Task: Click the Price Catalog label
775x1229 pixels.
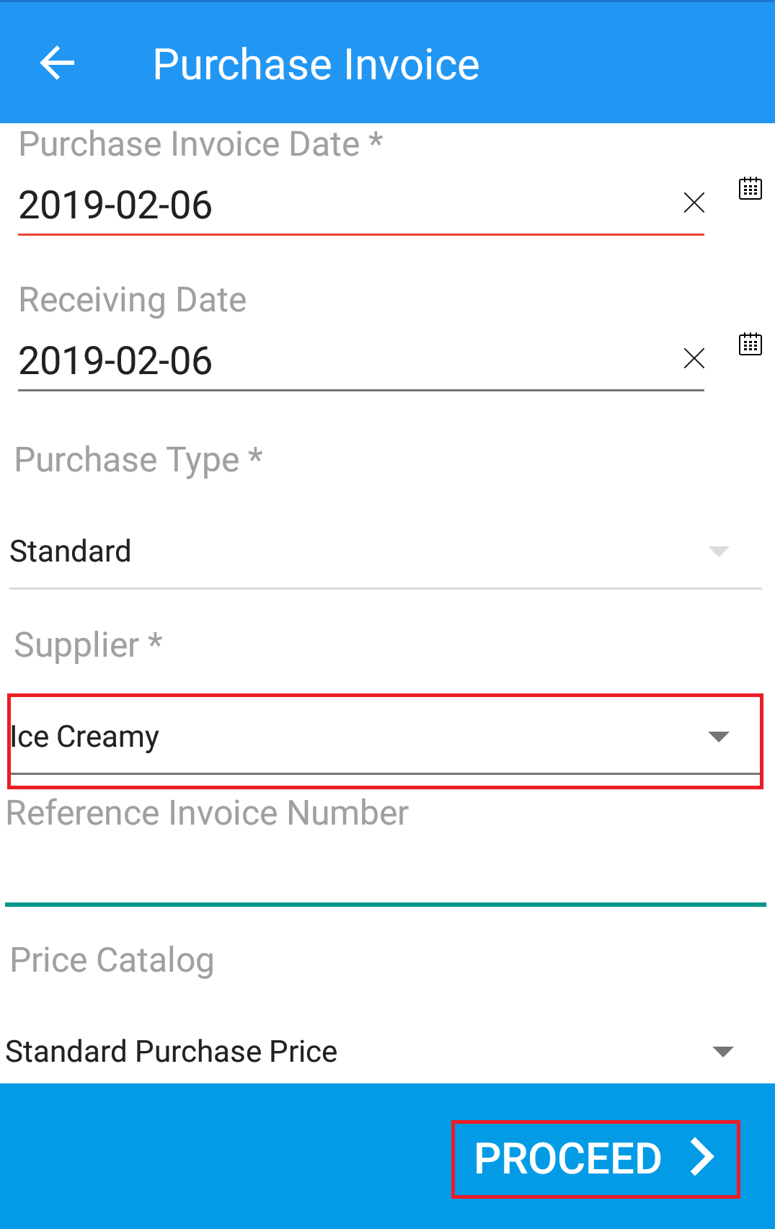Action: (x=112, y=961)
